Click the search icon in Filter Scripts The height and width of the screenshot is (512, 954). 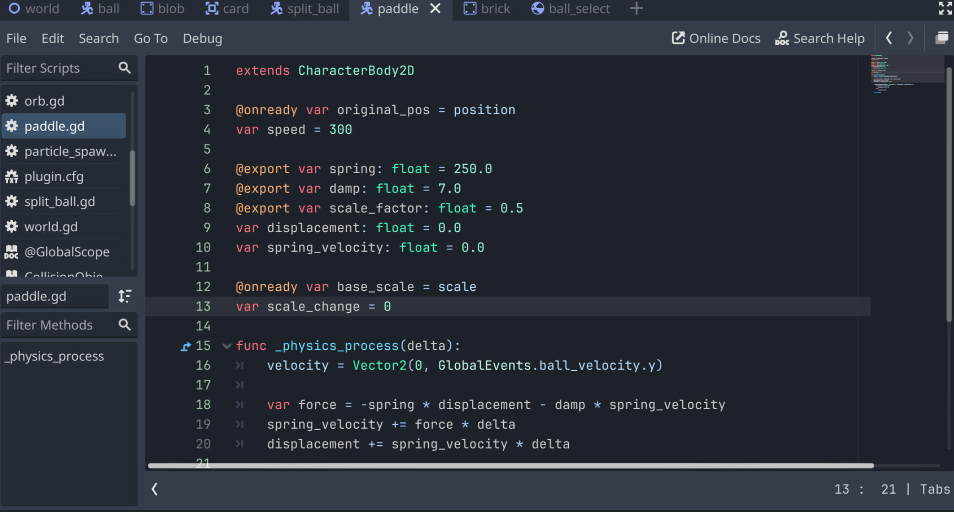pos(124,68)
